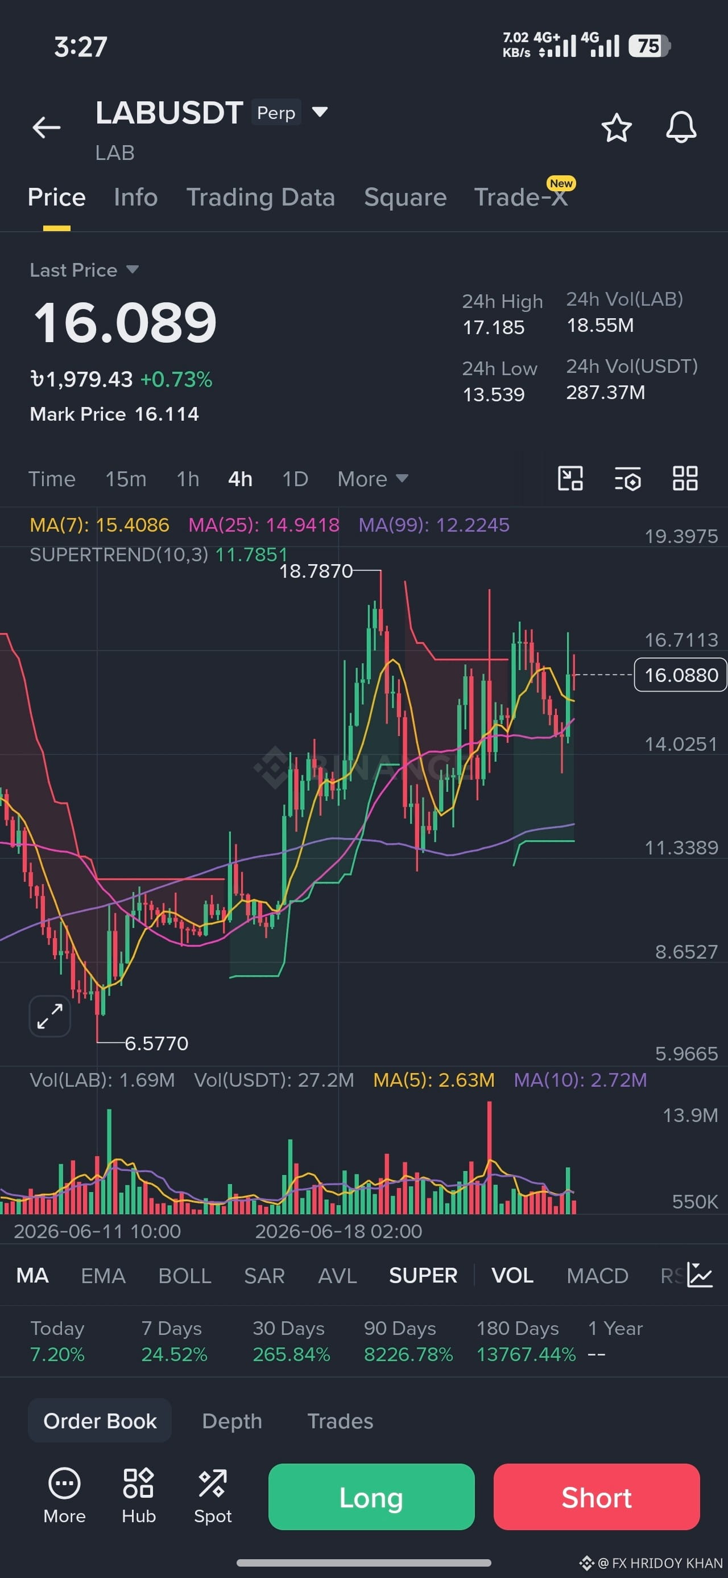The image size is (728, 1578).
Task: Open the Order Book section
Action: tap(100, 1420)
